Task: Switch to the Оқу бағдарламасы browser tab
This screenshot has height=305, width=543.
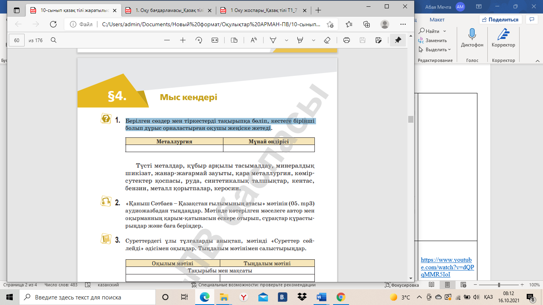Action: tap(171, 11)
